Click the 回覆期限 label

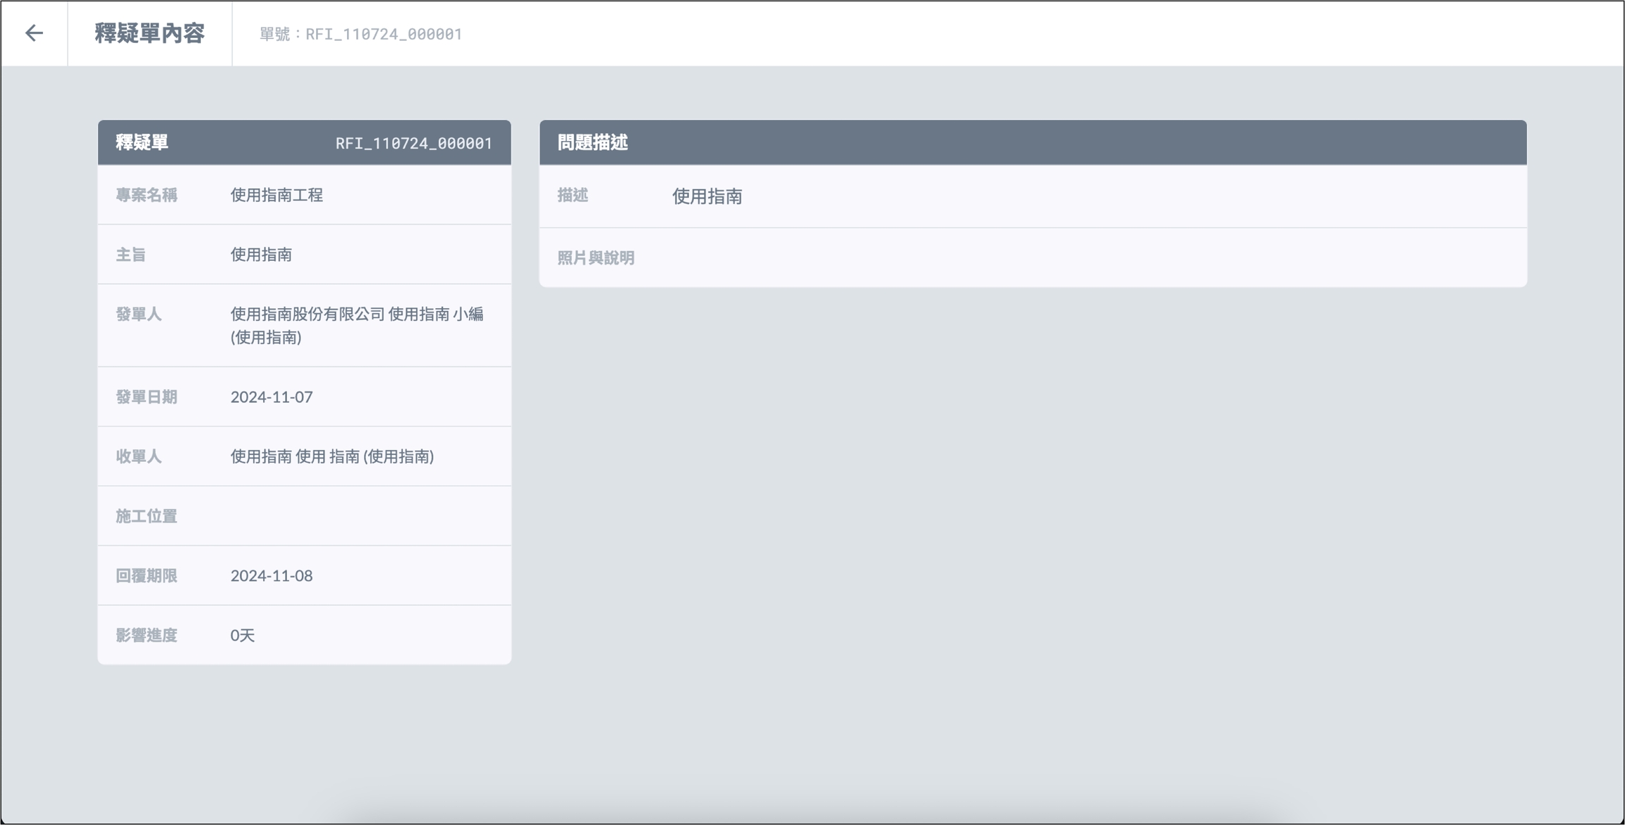tap(146, 576)
